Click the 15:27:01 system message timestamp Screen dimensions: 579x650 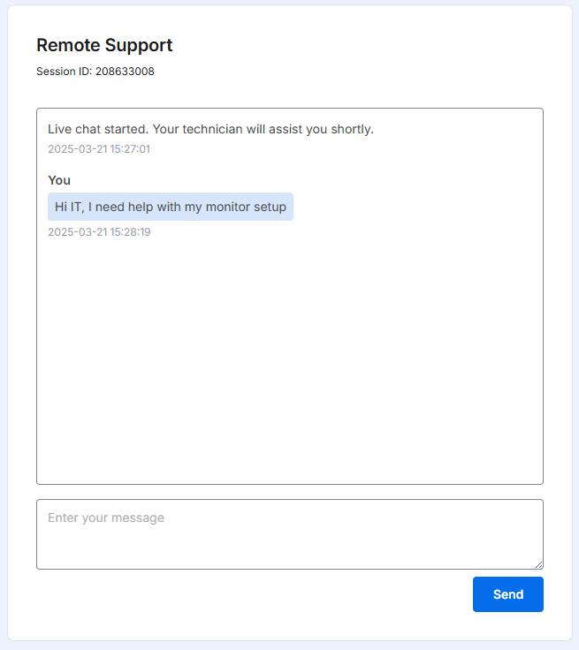(x=99, y=149)
